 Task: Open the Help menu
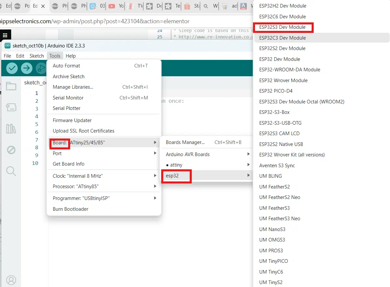pyautogui.click(x=71, y=56)
